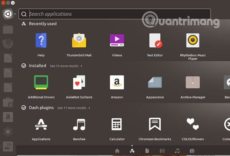Select the COLOURlovers plugin
The width and height of the screenshot is (230, 156).
tap(193, 124)
